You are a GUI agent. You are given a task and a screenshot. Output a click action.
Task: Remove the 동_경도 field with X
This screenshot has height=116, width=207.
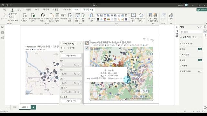click(x=75, y=83)
